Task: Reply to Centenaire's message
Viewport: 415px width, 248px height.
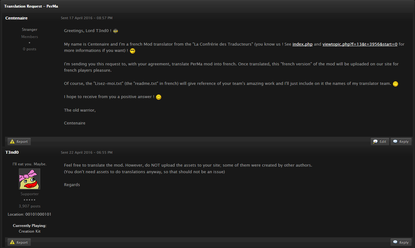Action: click(401, 141)
